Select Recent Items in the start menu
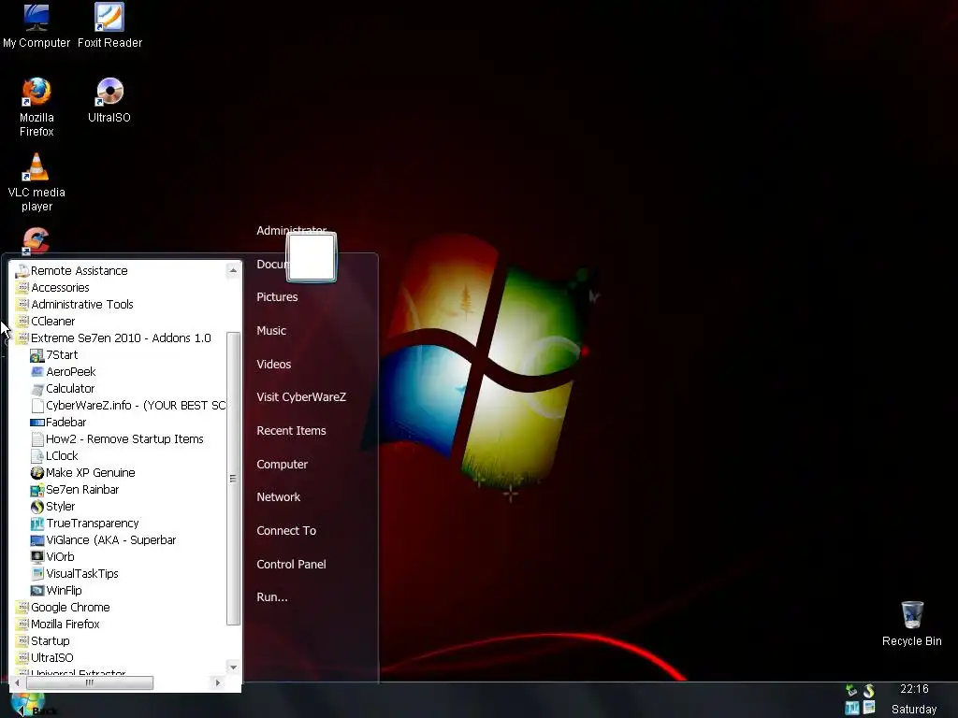The image size is (958, 718). pyautogui.click(x=292, y=430)
